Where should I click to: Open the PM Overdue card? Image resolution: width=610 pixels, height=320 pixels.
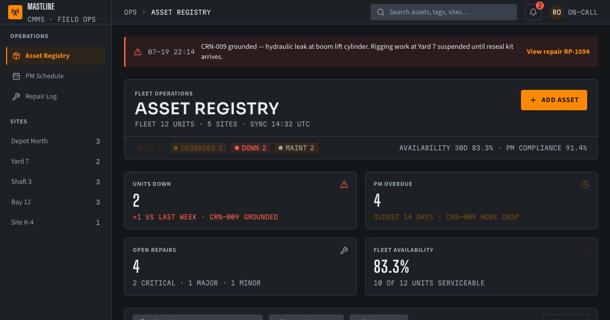(x=481, y=201)
